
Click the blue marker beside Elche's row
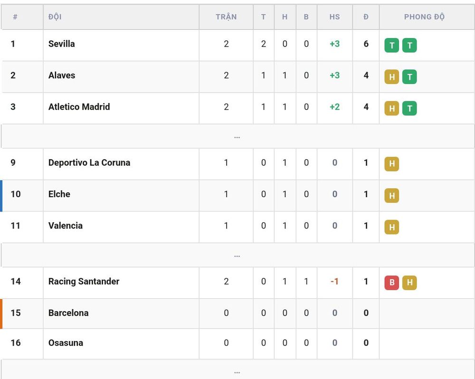point(1,195)
